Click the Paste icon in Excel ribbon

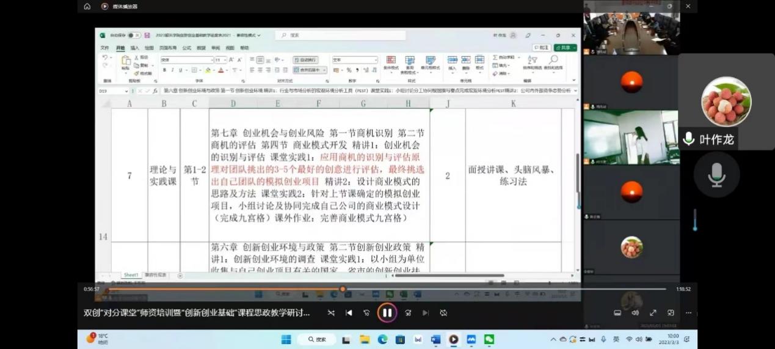pyautogui.click(x=126, y=61)
